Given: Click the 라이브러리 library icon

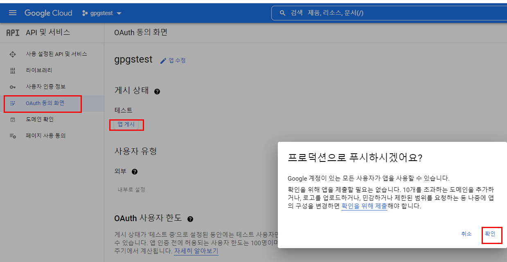Looking at the screenshot, I should point(12,70).
